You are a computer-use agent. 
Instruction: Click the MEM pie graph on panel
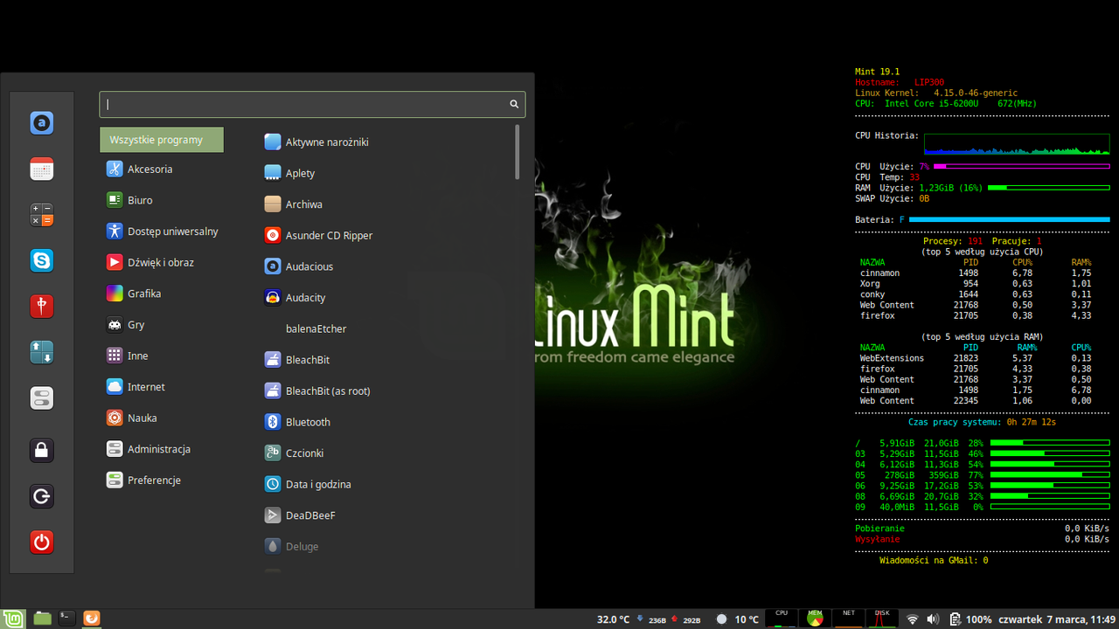[x=816, y=619]
